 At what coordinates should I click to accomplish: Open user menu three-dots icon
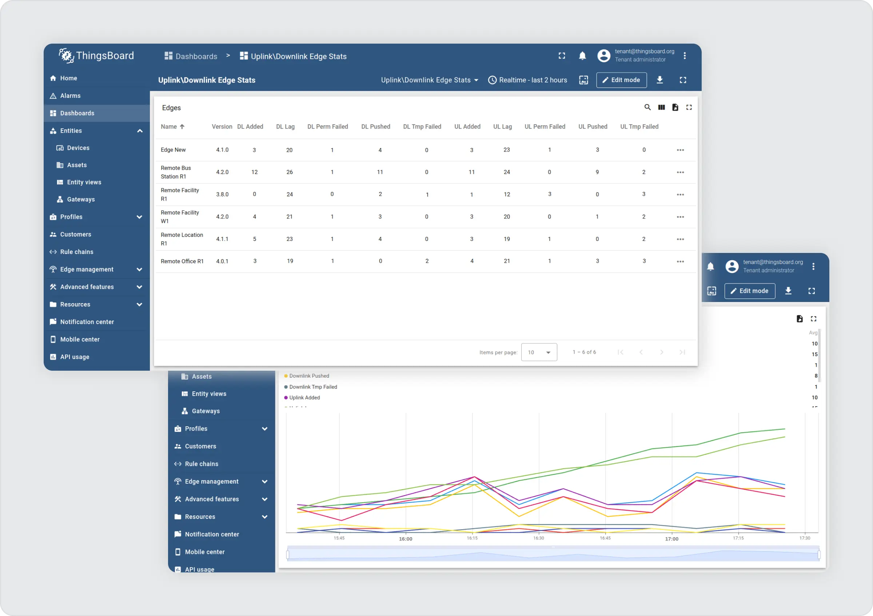[685, 56]
